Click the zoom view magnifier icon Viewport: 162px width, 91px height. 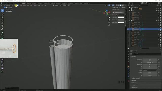(x=109, y=17)
